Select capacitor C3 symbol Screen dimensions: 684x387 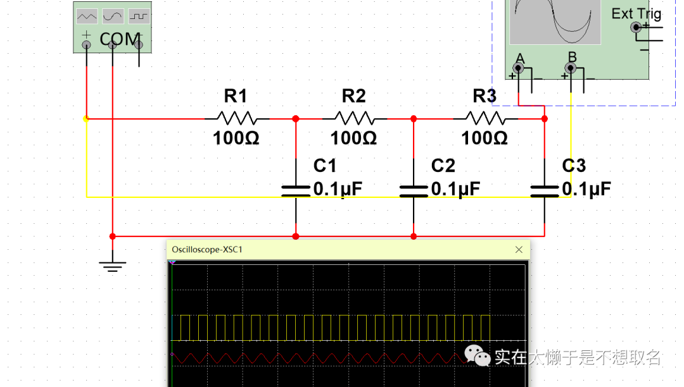[x=545, y=191]
